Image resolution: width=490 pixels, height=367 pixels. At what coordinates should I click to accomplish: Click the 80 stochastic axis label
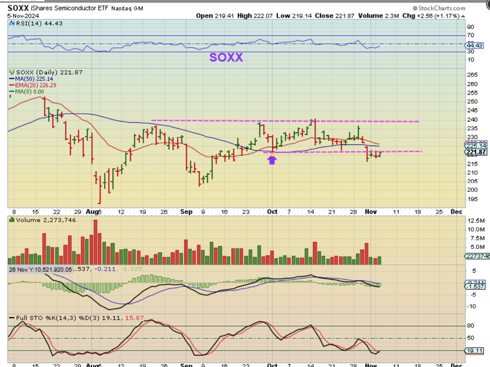tap(471, 326)
